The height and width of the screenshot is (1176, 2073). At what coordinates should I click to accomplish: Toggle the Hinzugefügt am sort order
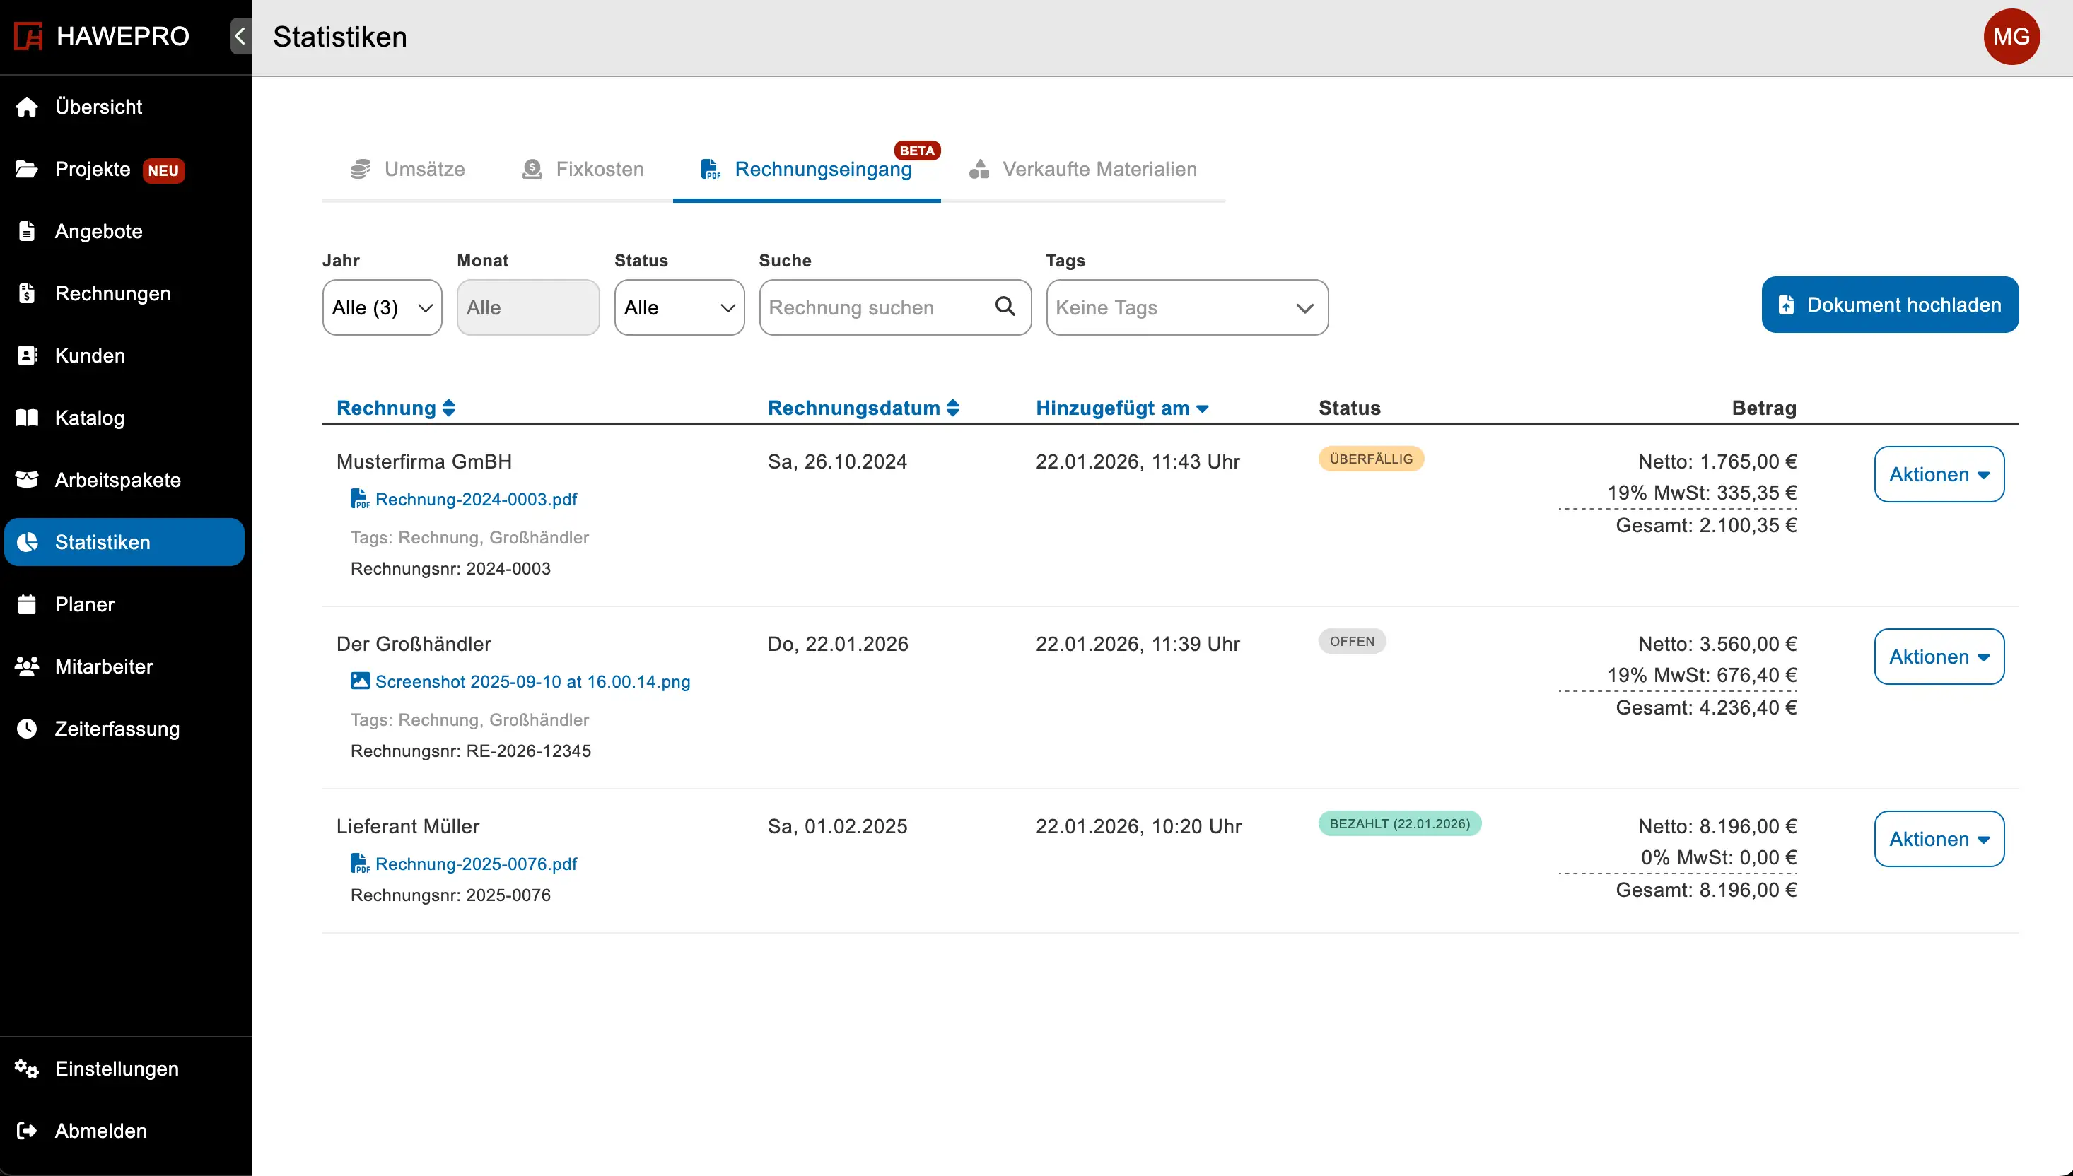(1121, 408)
